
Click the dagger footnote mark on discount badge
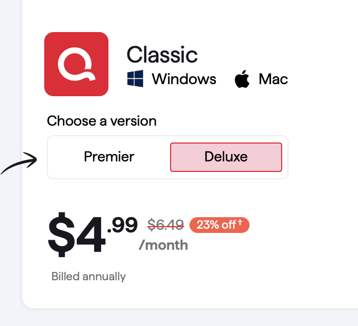point(240,222)
